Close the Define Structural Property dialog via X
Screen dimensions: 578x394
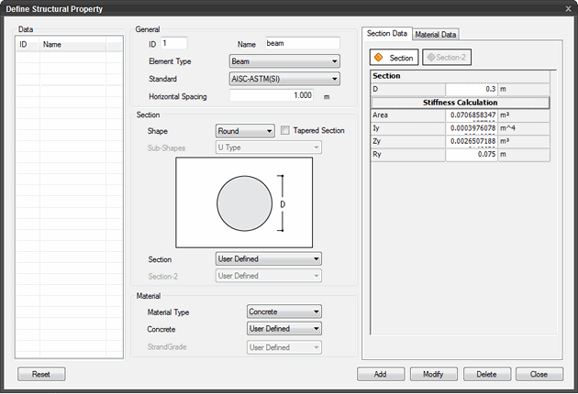click(567, 8)
